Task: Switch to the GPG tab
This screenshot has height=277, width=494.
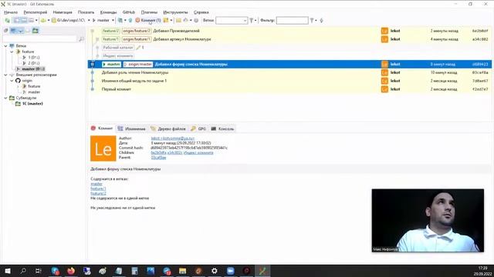Action: click(x=198, y=128)
